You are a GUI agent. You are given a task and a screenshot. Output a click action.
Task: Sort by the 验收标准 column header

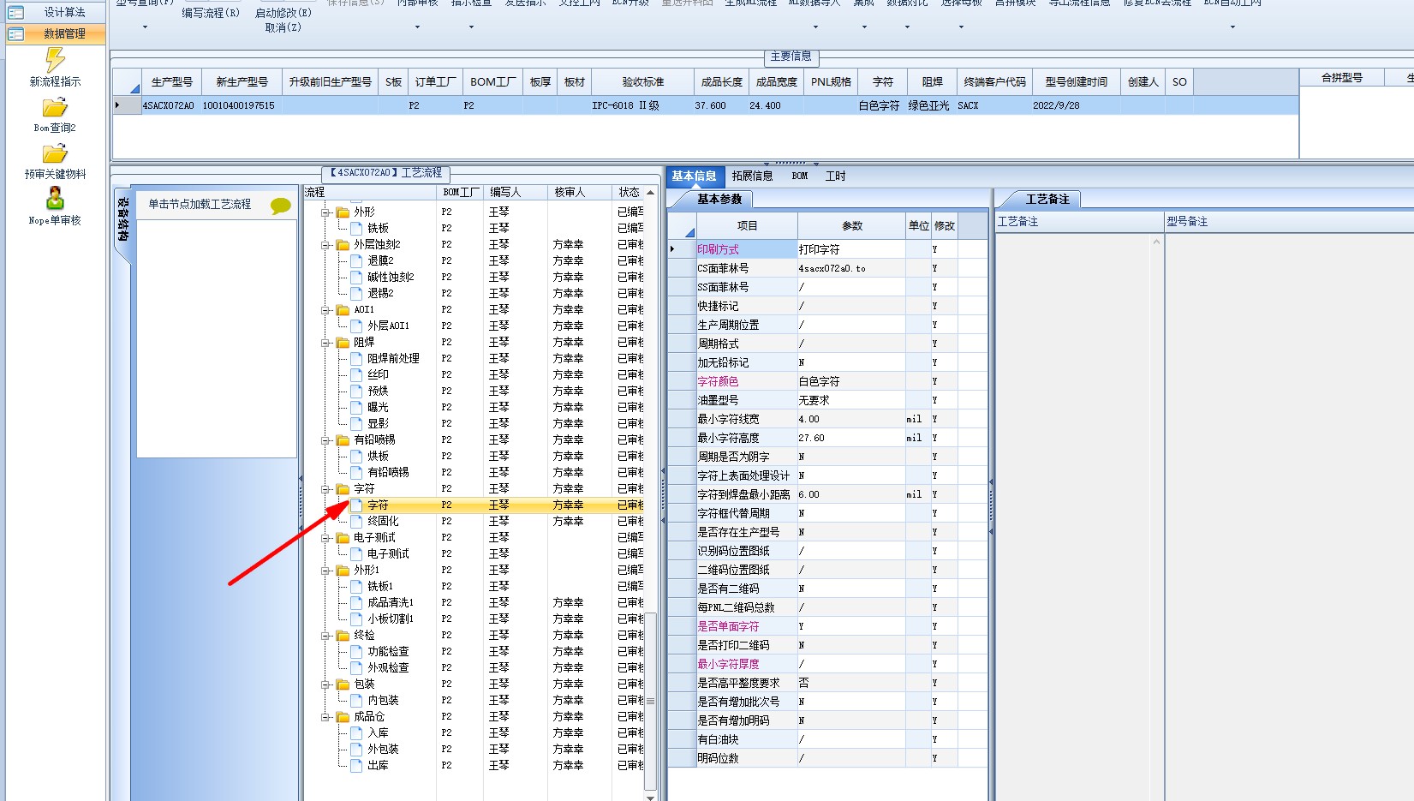coord(642,81)
